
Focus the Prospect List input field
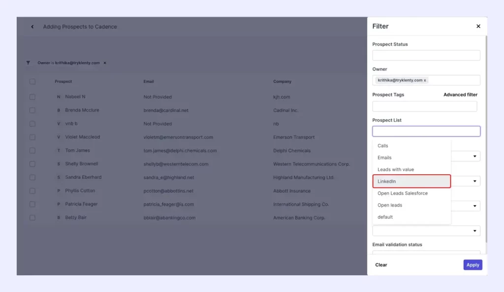pos(426,131)
